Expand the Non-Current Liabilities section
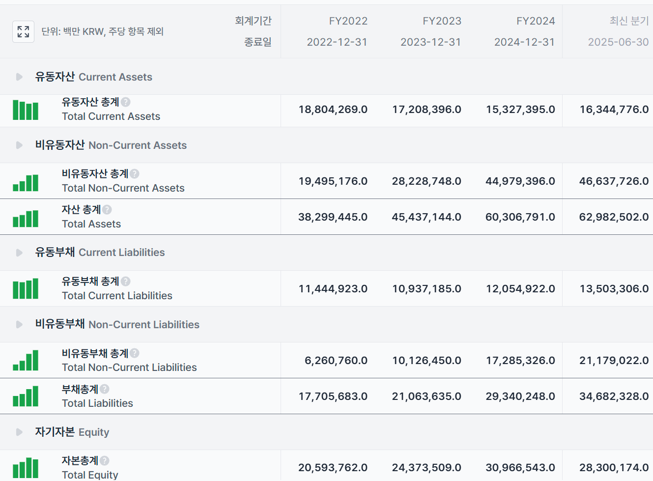653x481 pixels. pyautogui.click(x=19, y=325)
